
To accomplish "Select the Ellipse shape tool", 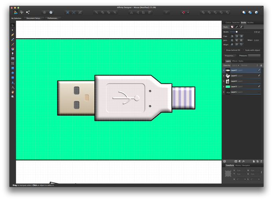I will (x=12, y=73).
